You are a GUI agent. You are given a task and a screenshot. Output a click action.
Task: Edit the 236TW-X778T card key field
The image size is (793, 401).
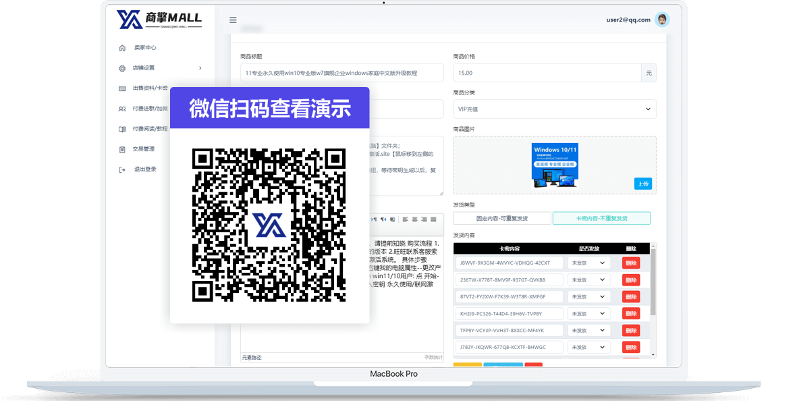click(510, 279)
